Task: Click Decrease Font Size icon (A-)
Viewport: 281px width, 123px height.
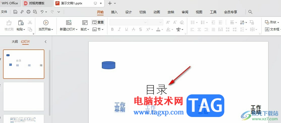Action: (175, 23)
